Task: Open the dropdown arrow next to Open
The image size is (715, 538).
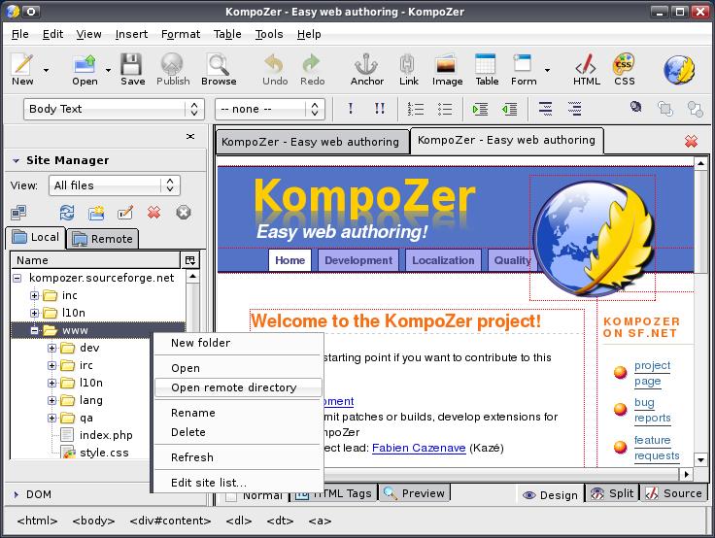Action: 108,70
